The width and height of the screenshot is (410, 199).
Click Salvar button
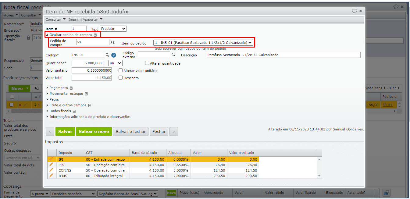click(x=65, y=131)
